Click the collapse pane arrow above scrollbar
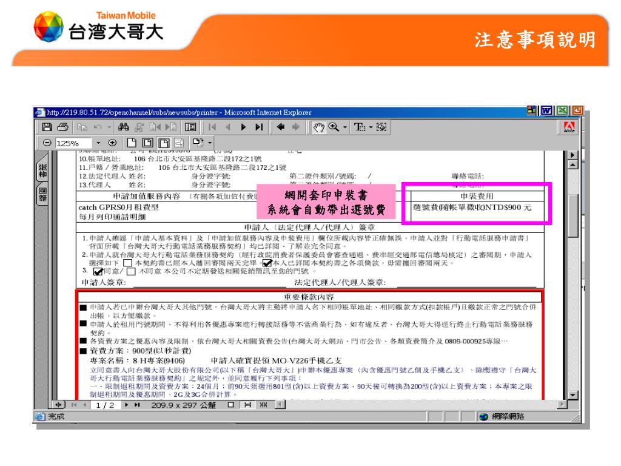This screenshot has width=621, height=466. (x=572, y=155)
